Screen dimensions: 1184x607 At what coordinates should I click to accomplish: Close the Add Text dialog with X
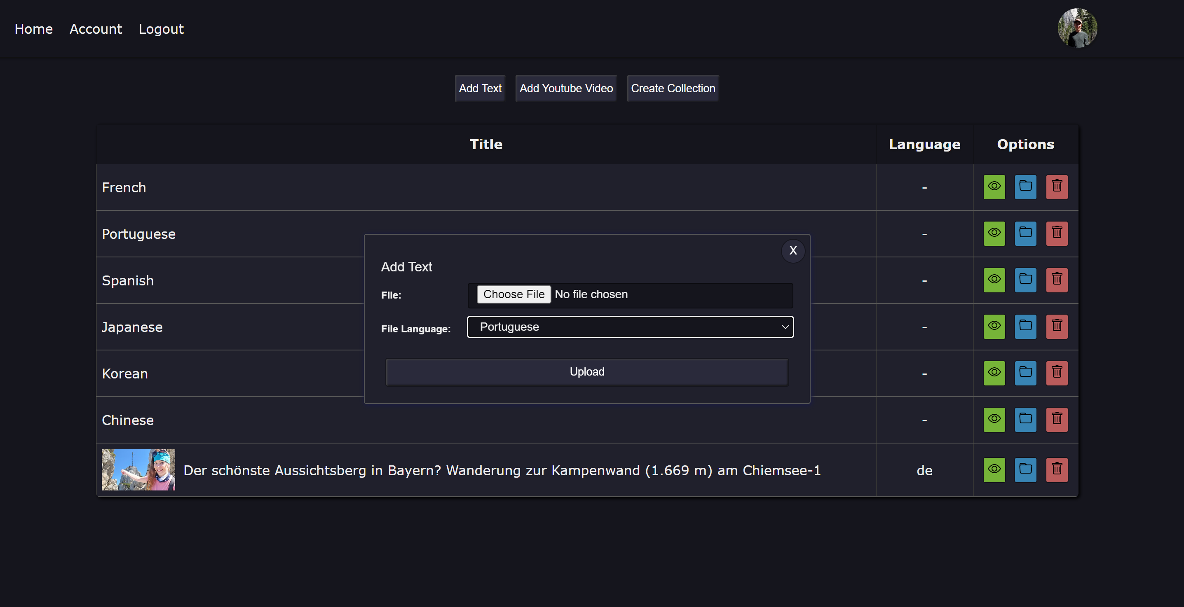point(793,251)
